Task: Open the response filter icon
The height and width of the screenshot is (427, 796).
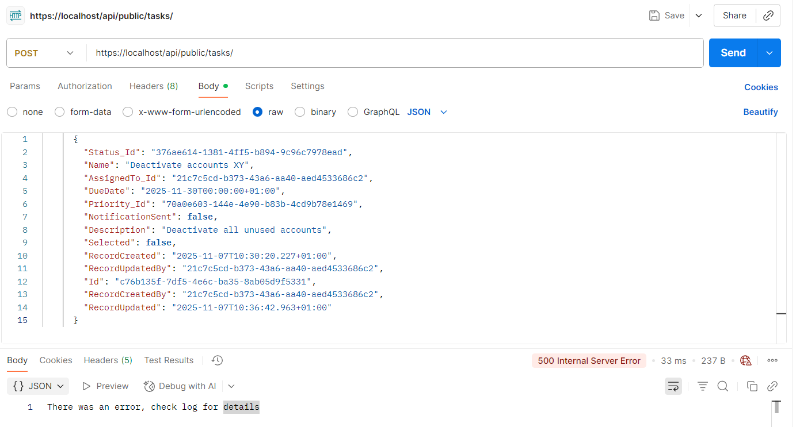Action: coord(702,386)
